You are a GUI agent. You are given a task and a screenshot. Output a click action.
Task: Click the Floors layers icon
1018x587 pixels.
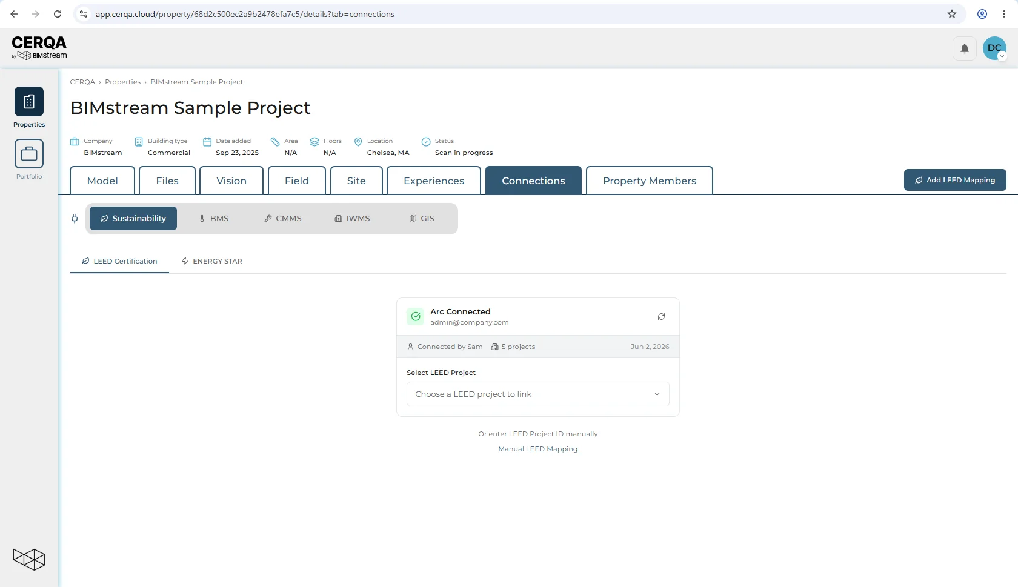pyautogui.click(x=314, y=142)
